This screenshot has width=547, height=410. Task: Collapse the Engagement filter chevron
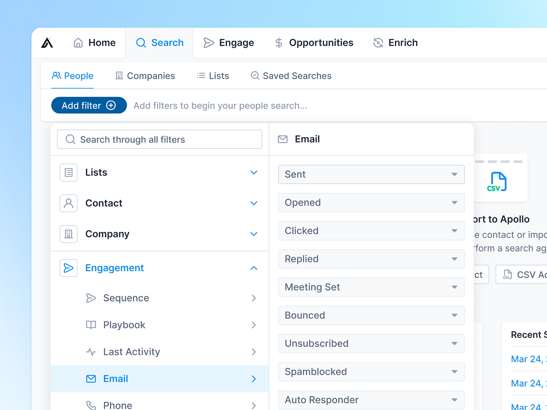click(x=254, y=268)
